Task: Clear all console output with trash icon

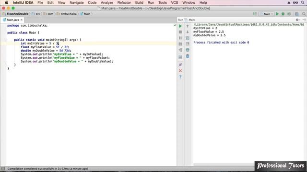Action: coord(188,56)
